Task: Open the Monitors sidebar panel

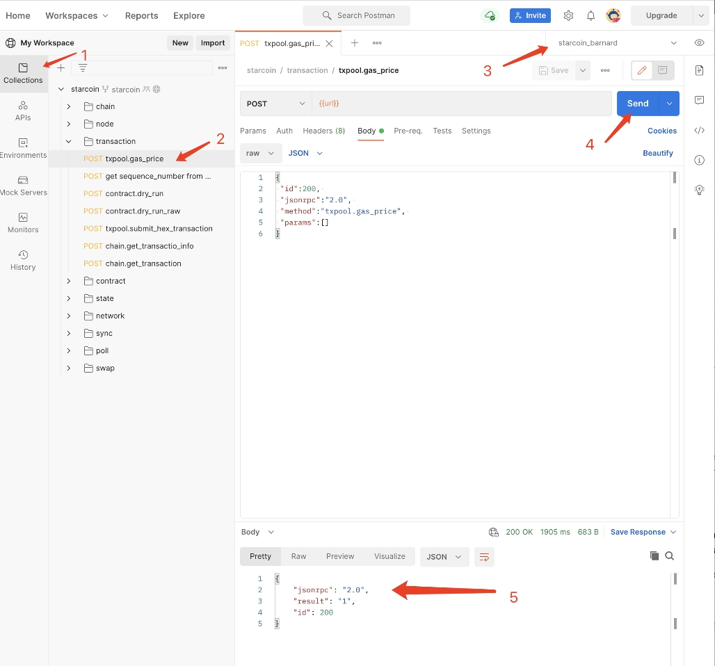Action: pos(23,223)
